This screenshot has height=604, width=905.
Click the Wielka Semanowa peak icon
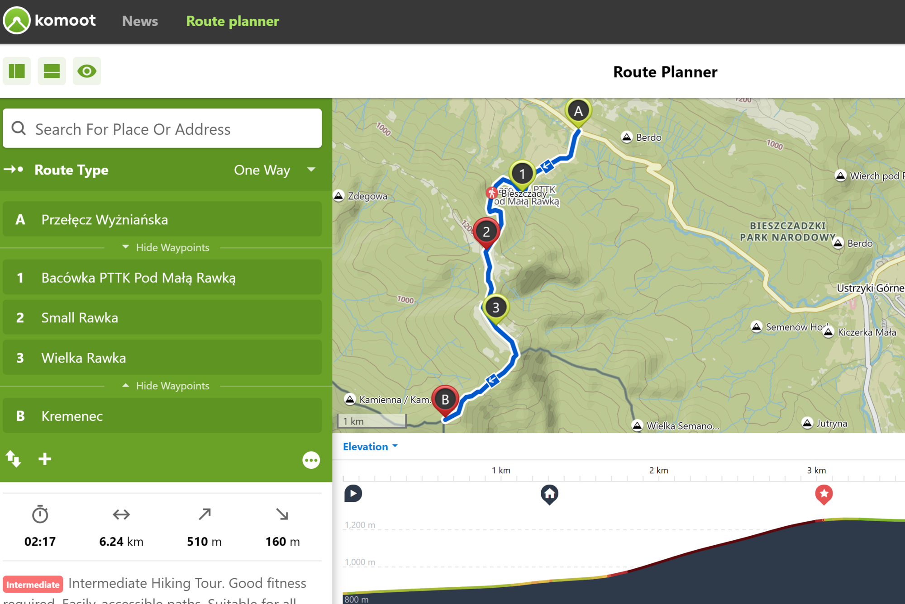637,425
